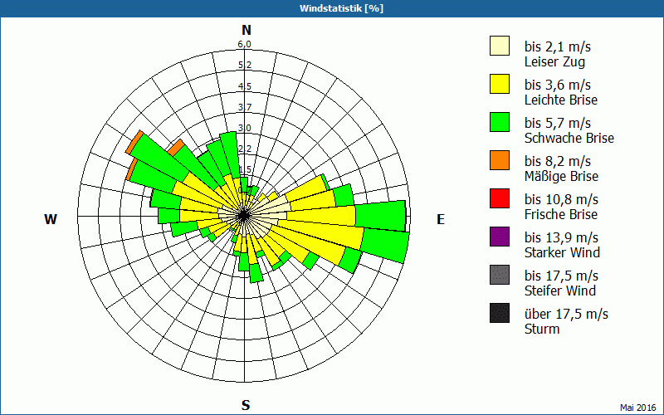Click the W compass label
The width and height of the screenshot is (664, 415).
click(x=51, y=219)
